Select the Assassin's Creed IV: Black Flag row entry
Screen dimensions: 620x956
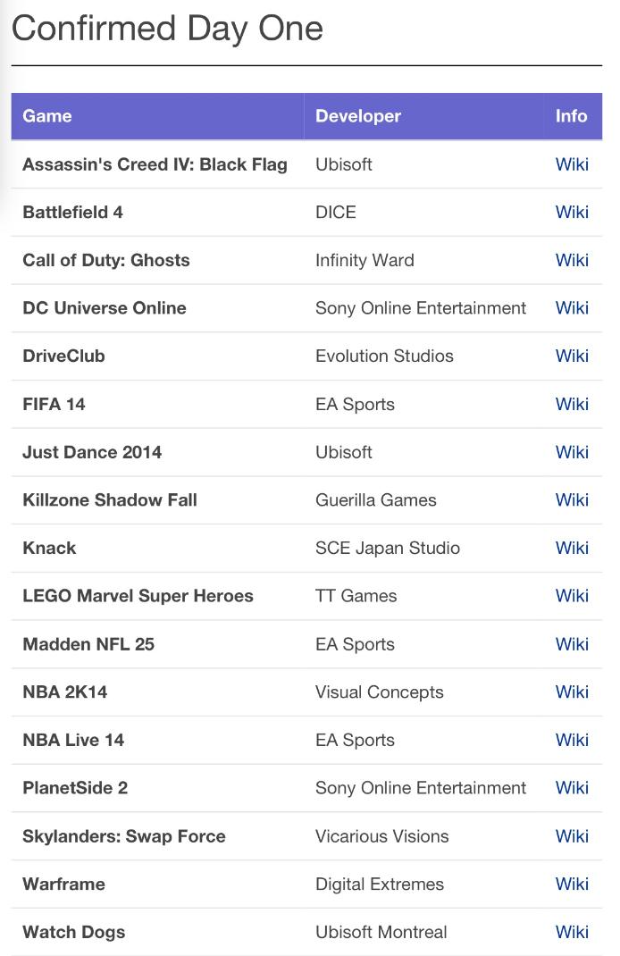tap(155, 164)
